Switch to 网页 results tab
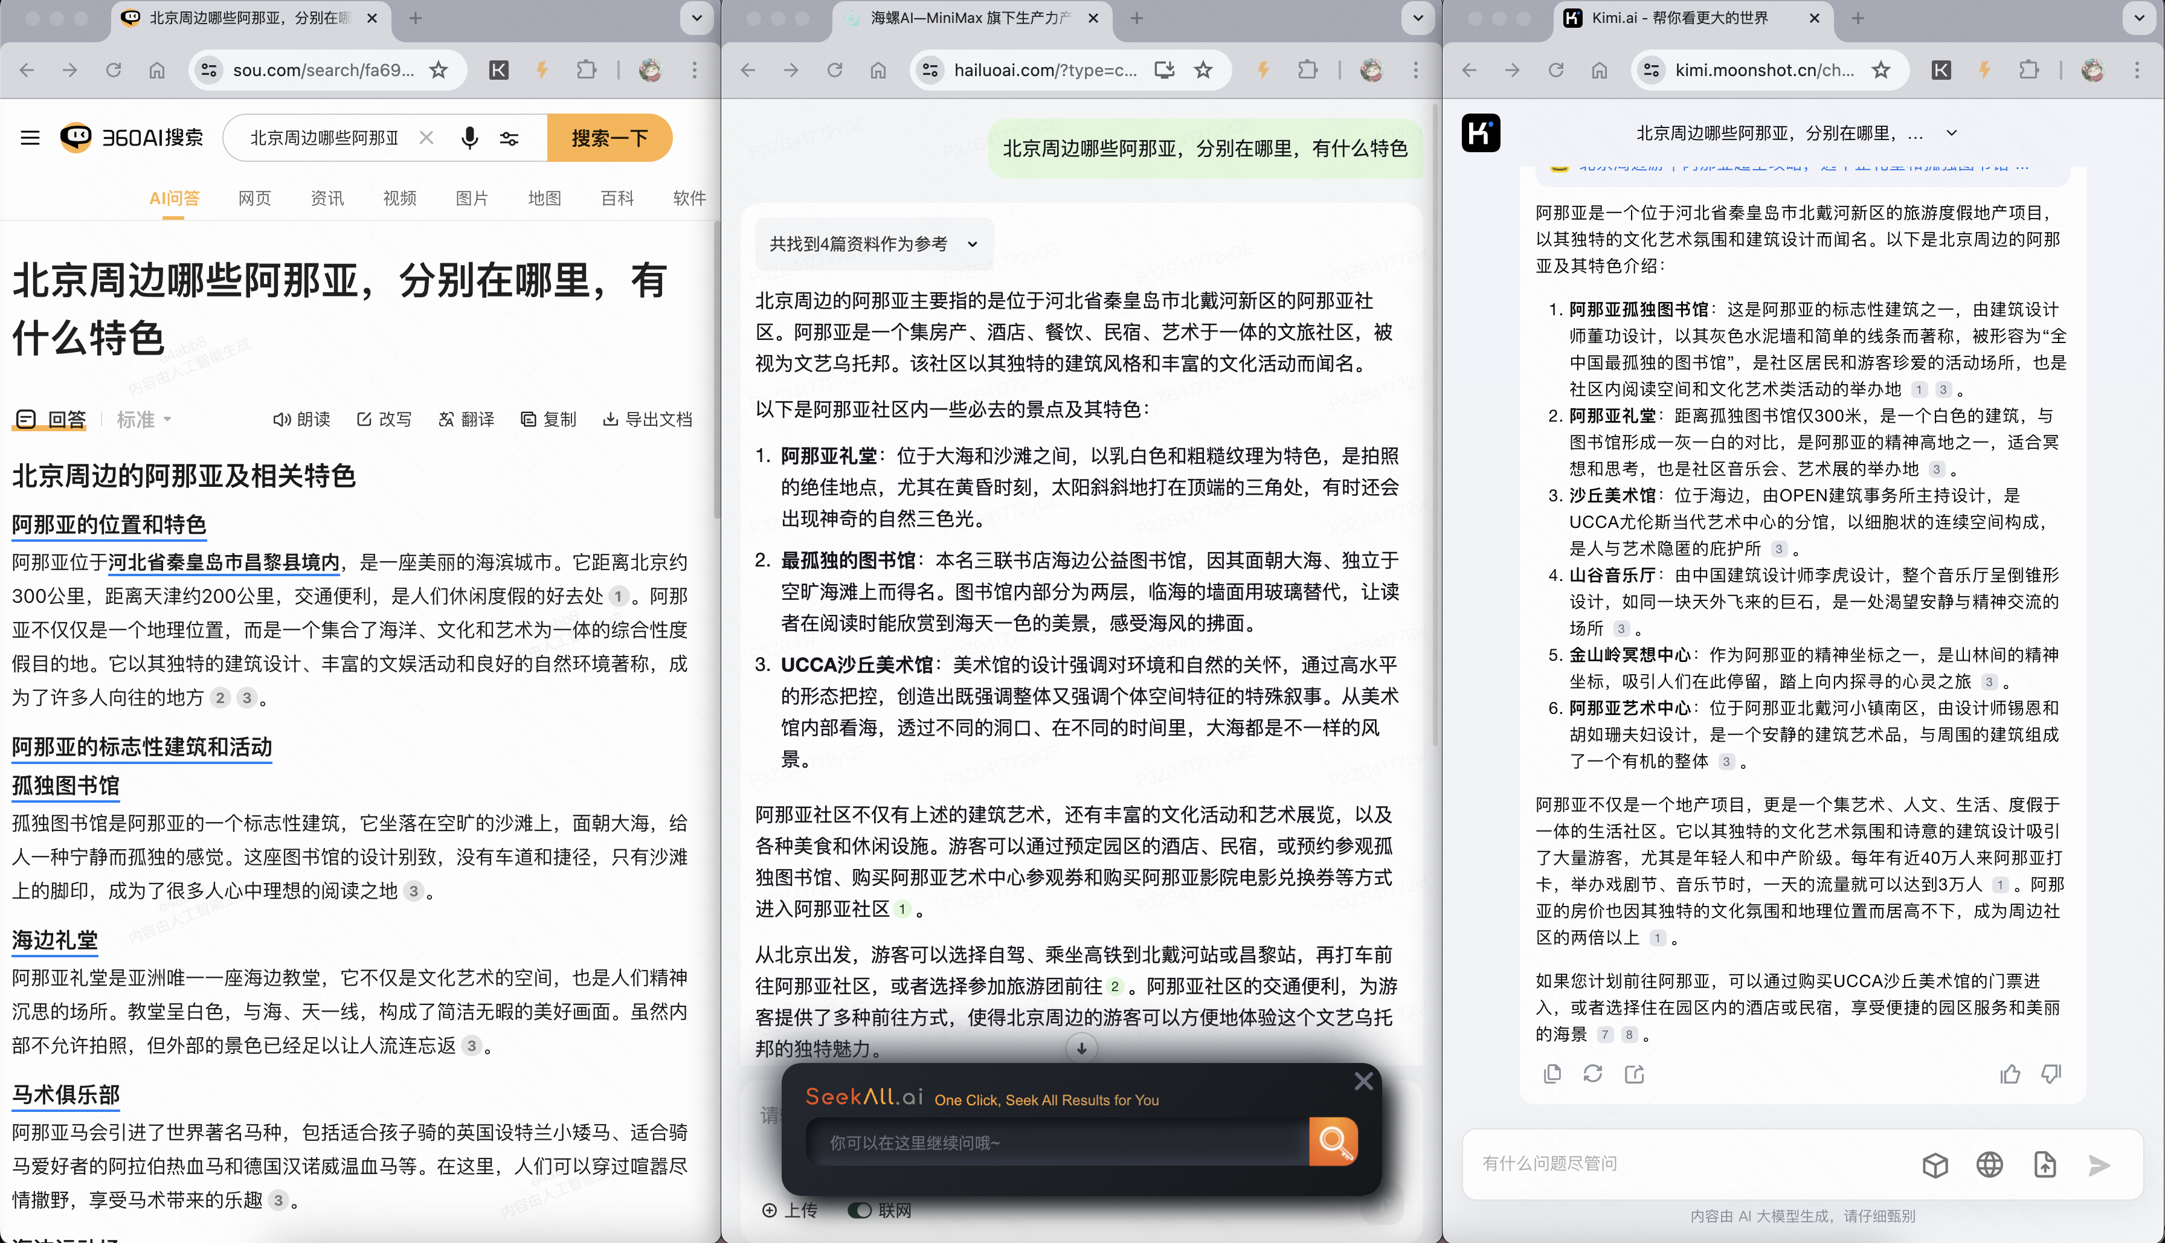 pos(254,199)
